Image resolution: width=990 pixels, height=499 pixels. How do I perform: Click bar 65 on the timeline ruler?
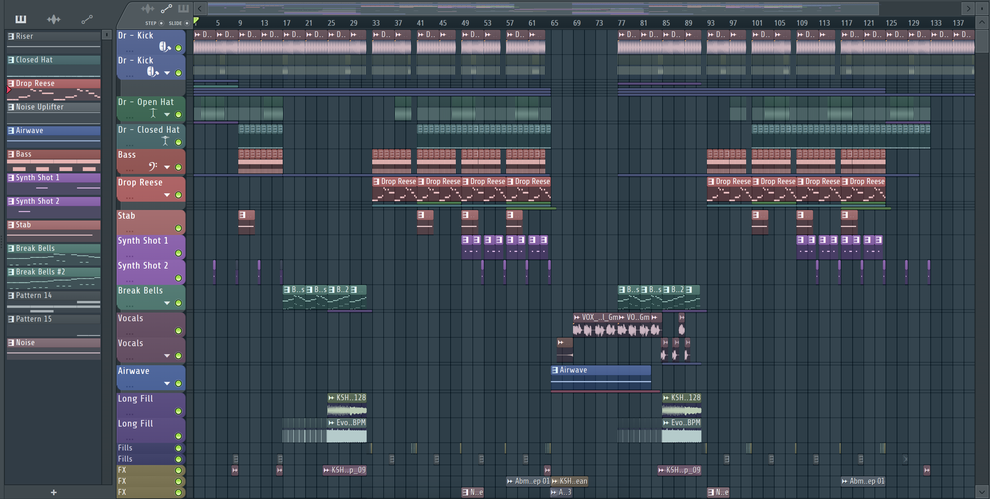tap(554, 23)
